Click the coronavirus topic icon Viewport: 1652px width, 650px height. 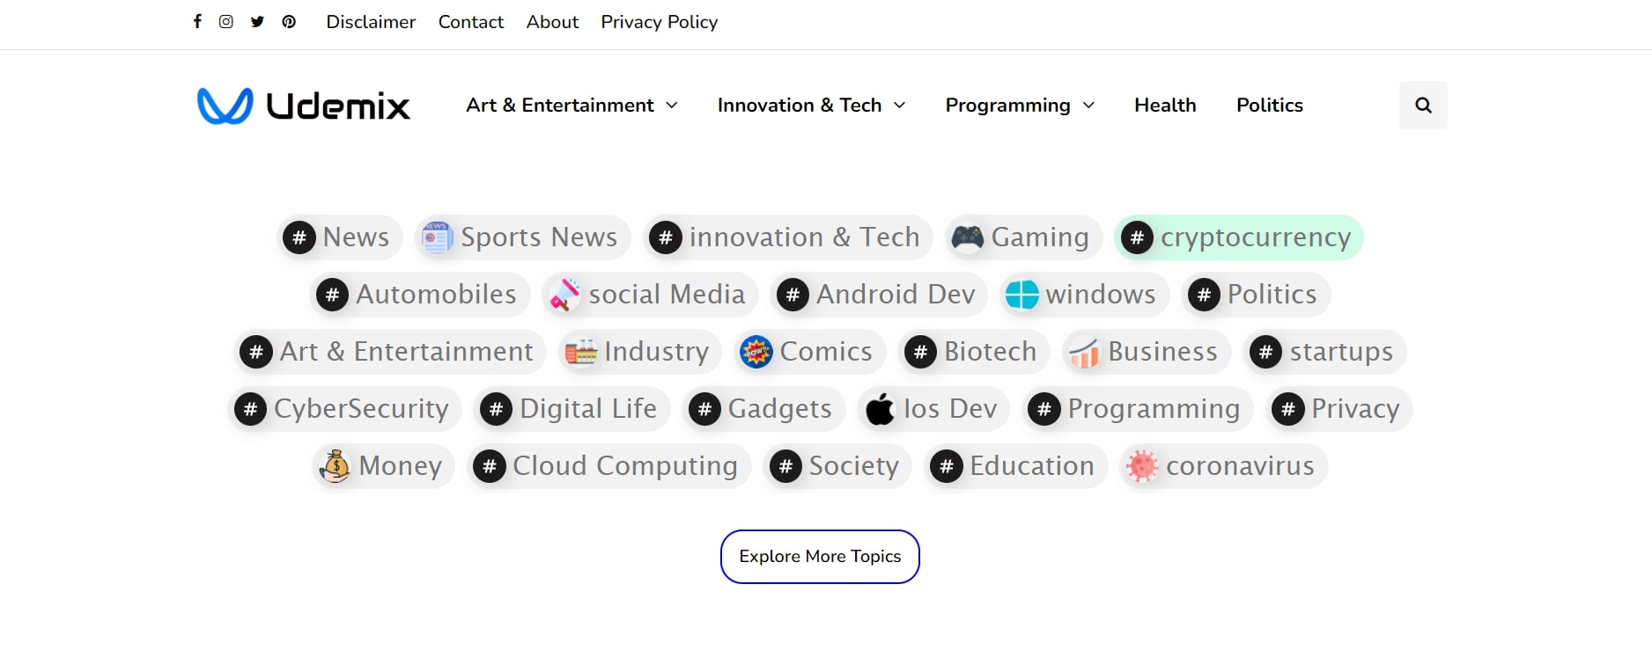tap(1142, 466)
